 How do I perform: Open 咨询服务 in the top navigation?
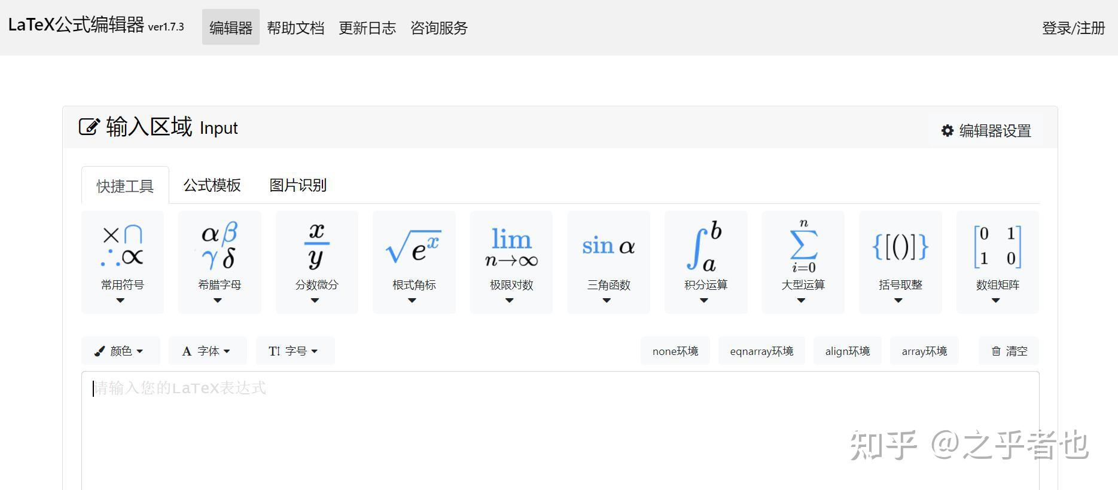point(439,27)
